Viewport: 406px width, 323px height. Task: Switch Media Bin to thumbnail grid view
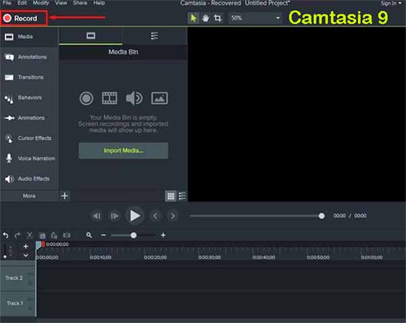pos(171,196)
